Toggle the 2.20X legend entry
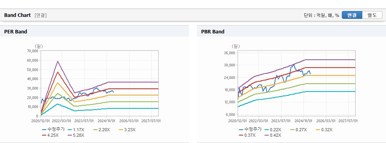This screenshot has width=386, height=143. [x=102, y=130]
